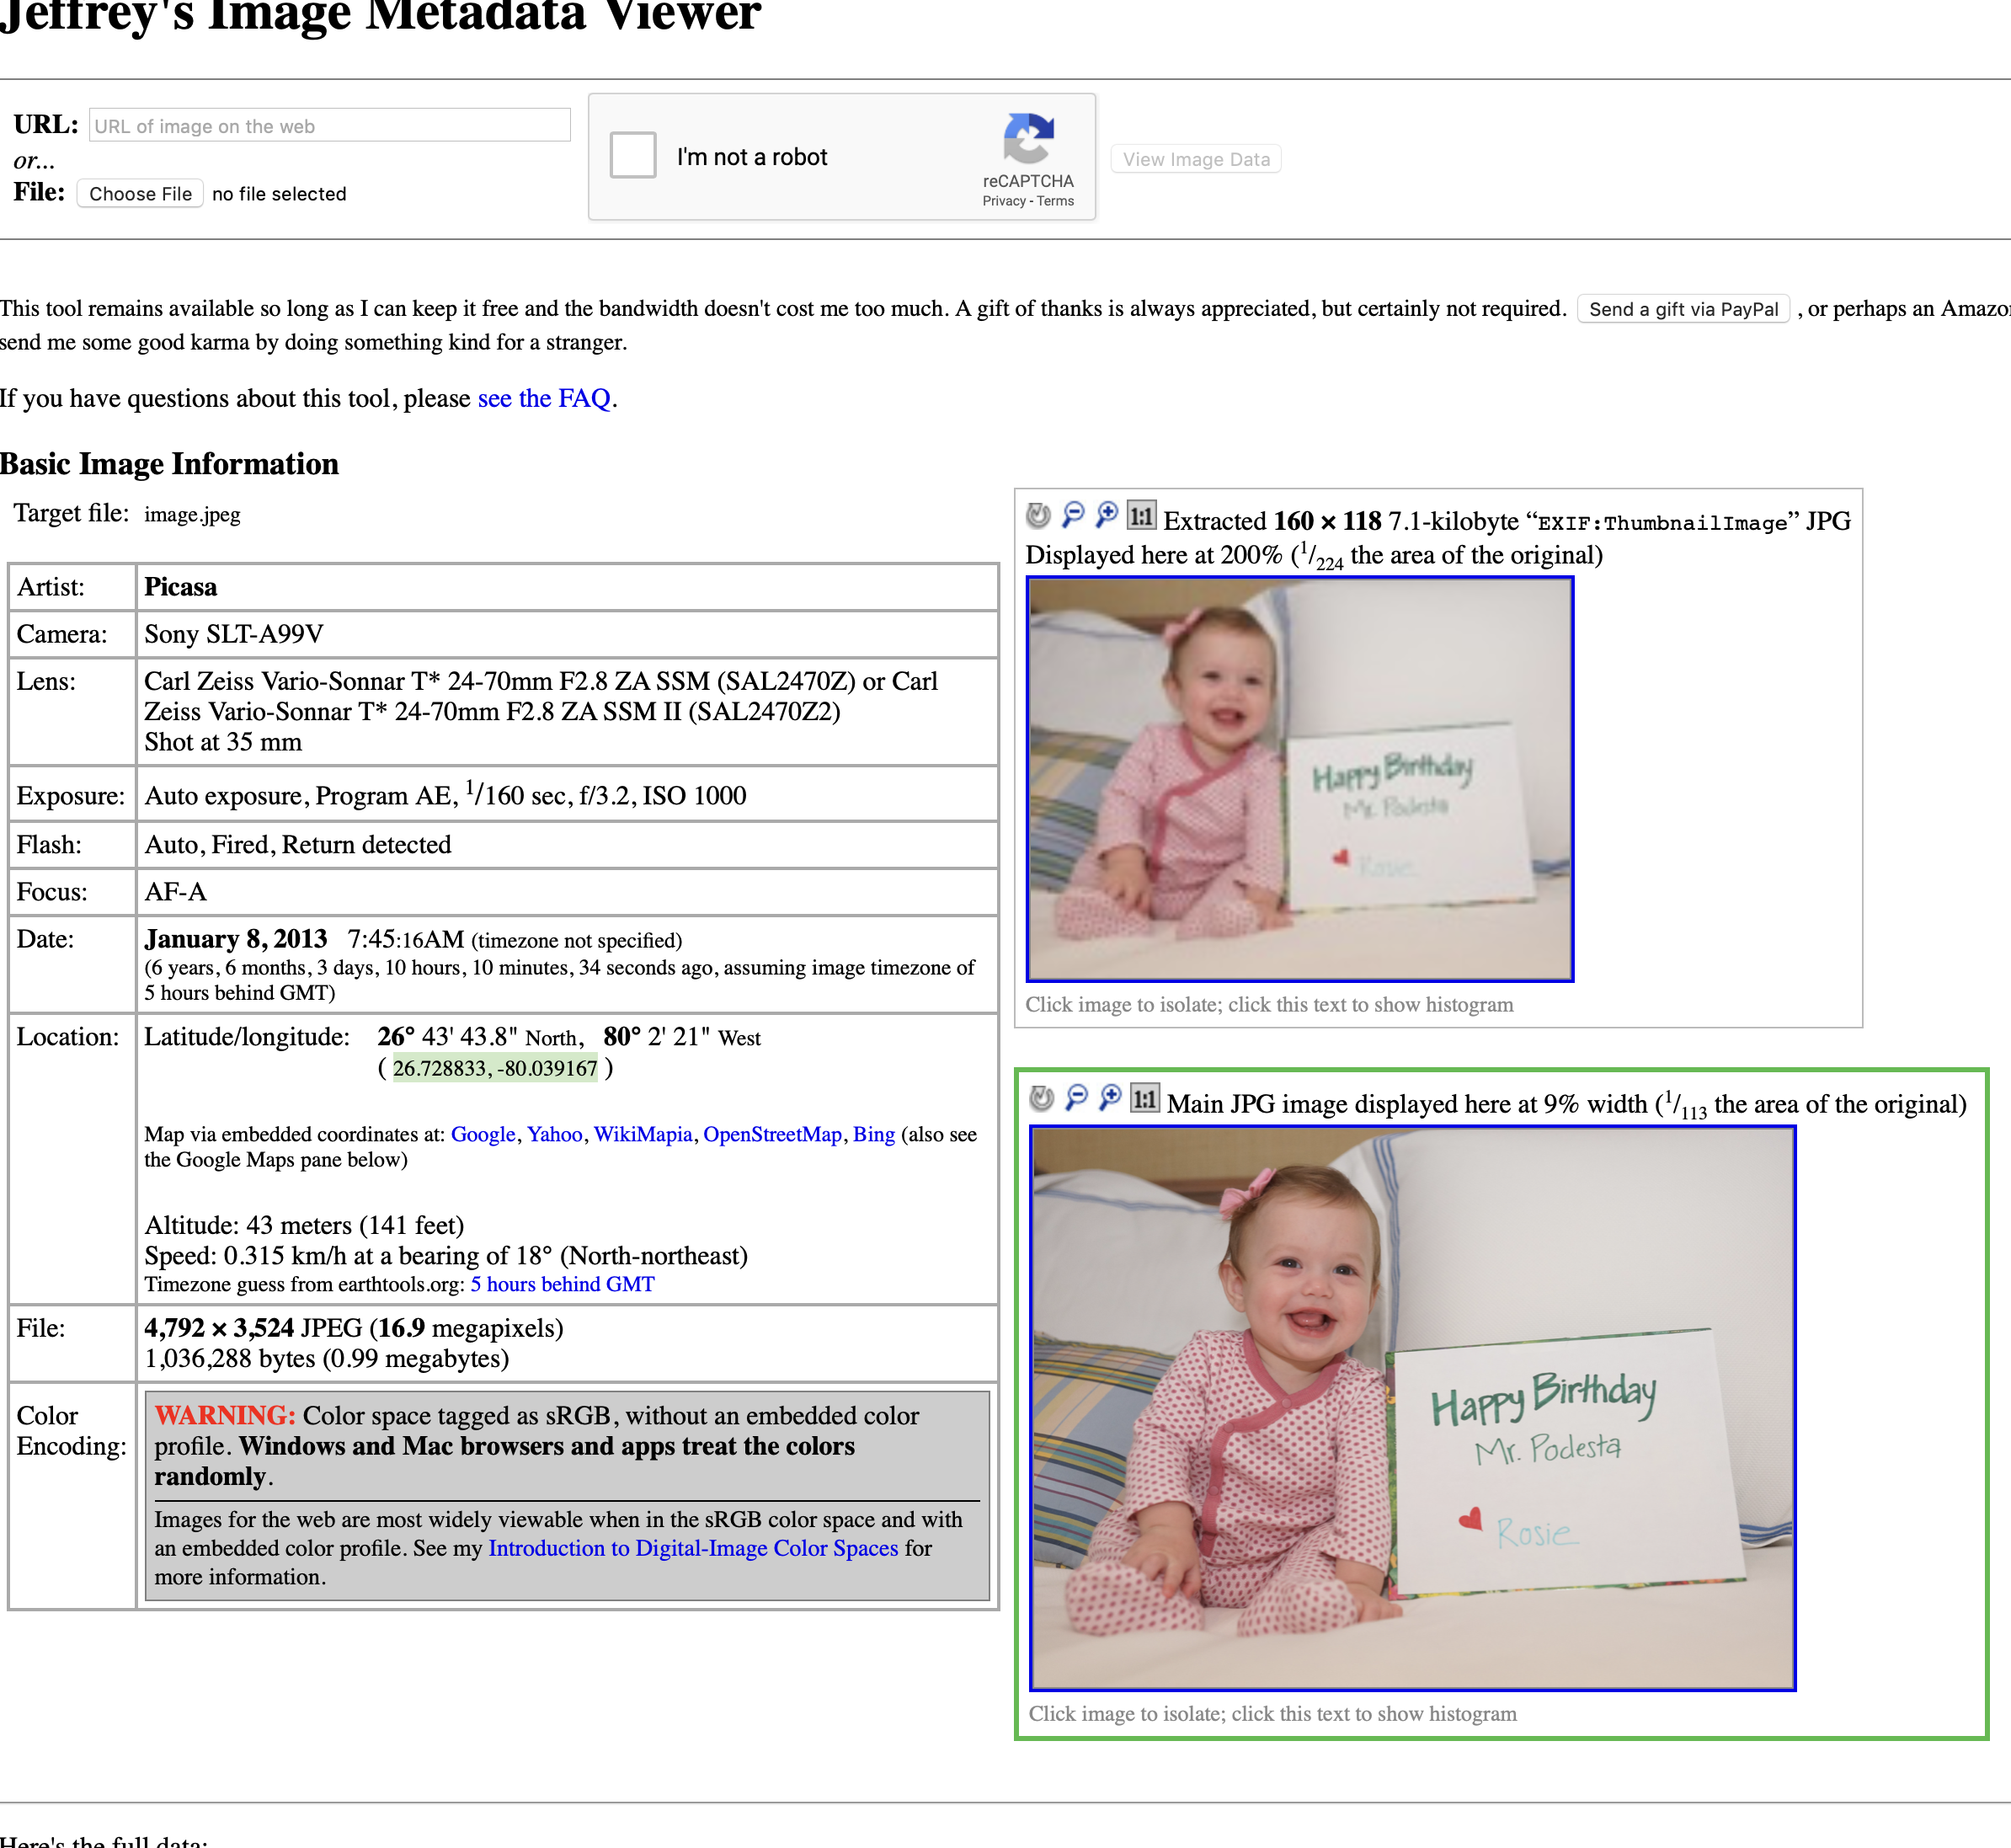Zoom in the extracted thumbnail image
The width and height of the screenshot is (2011, 1848).
[1107, 515]
